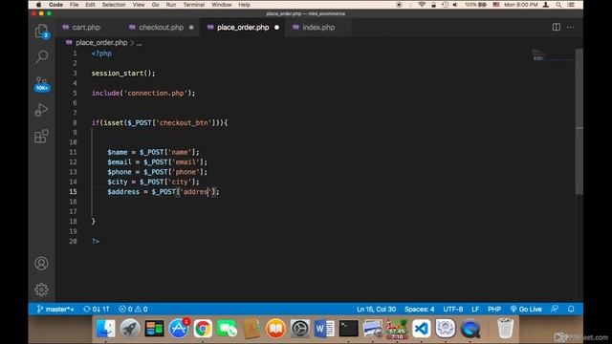612x344 pixels.
Task: Click unsaved dot on checkout.php tab
Action: coord(191,28)
